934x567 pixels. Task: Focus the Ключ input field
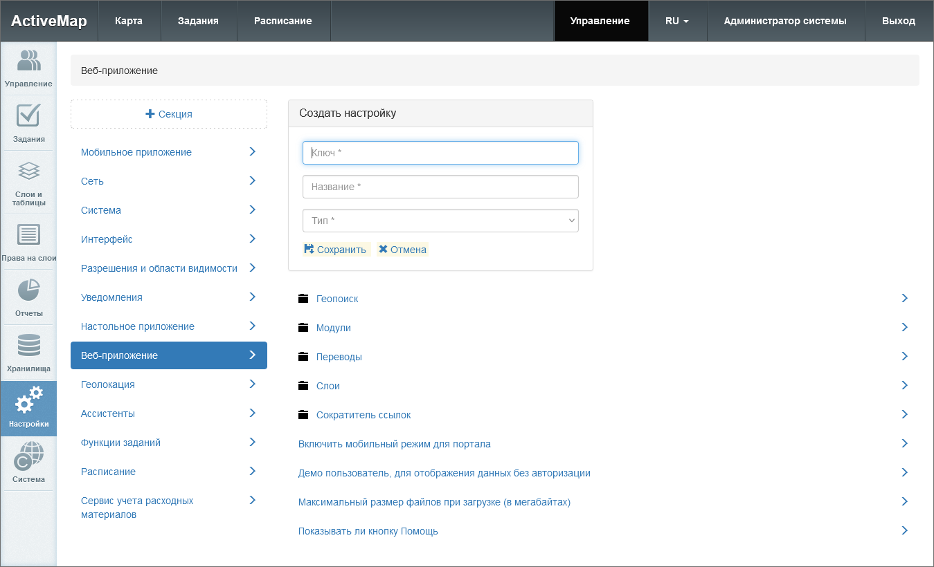click(440, 153)
